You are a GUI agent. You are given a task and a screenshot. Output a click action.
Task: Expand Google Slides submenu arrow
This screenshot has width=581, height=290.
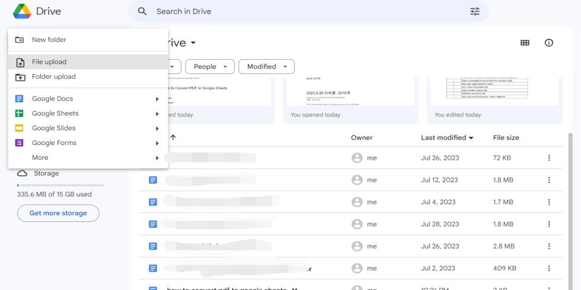tap(157, 129)
